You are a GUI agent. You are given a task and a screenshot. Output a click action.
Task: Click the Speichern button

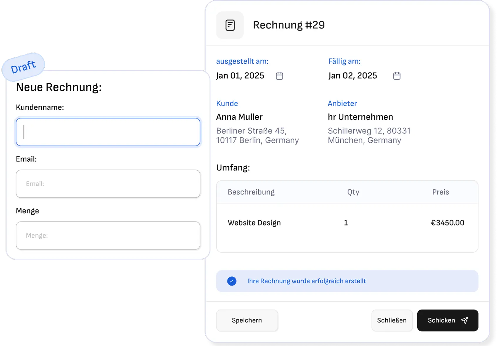(x=247, y=320)
